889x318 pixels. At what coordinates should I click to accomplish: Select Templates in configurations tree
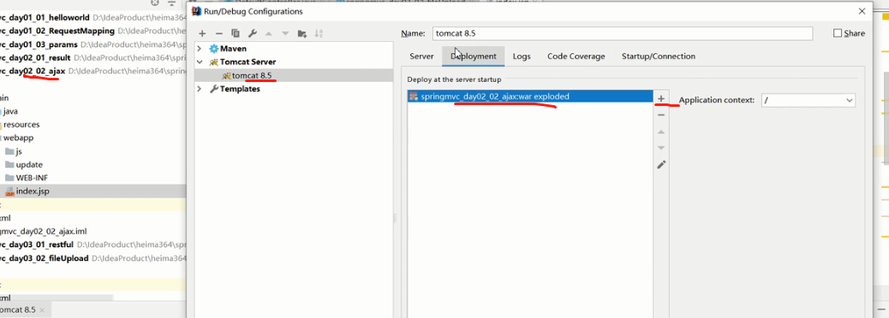click(240, 89)
